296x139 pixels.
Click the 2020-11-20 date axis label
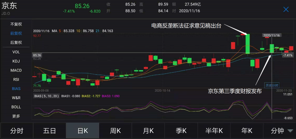[284, 90]
